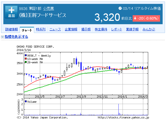Click the 2014/3 date axis label
This screenshot has width=166, height=120.
tap(143, 97)
